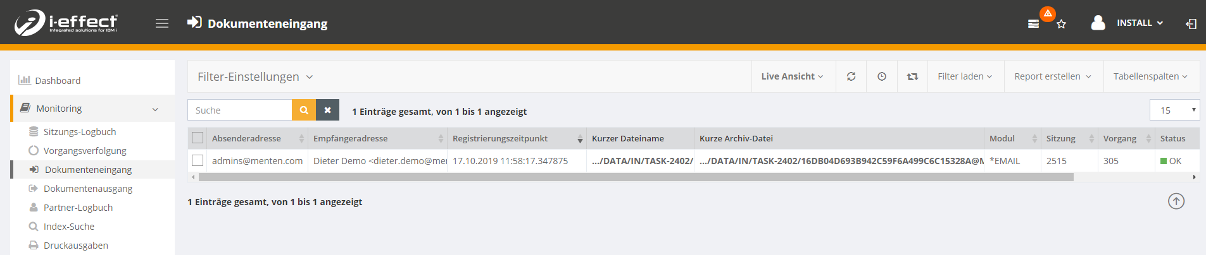Click the hamburger menu icon
Screen dimensions: 1206x255
point(162,23)
